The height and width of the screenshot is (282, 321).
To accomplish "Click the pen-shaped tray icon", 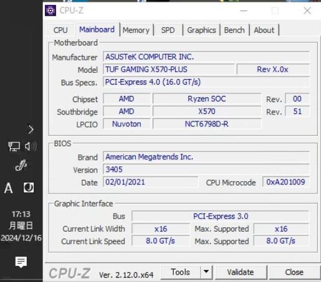I will 21,165.
